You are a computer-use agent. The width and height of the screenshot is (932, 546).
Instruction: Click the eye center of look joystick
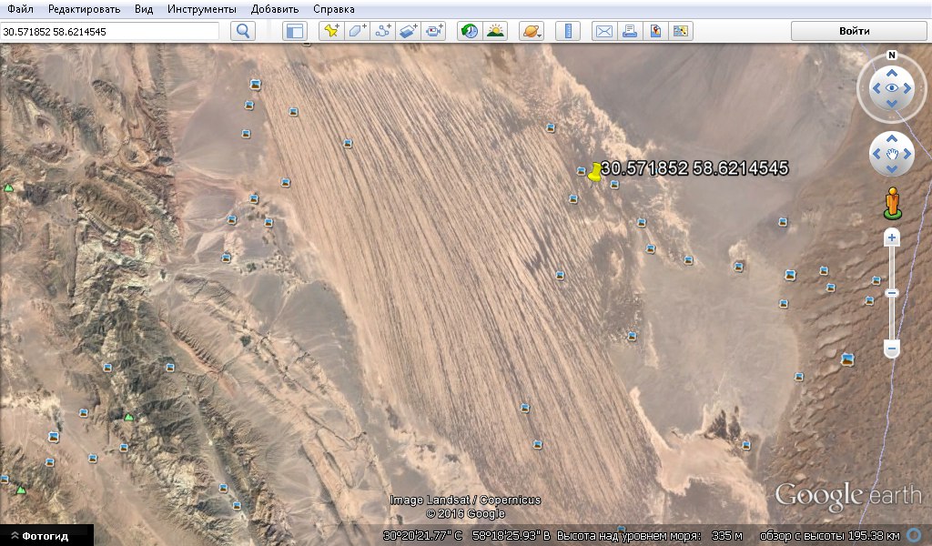click(892, 88)
